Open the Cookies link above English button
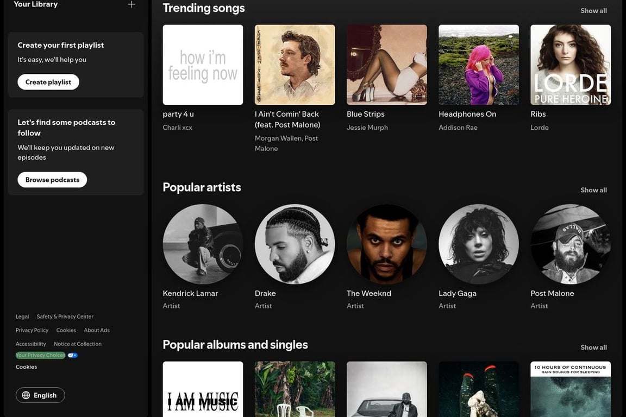626x417 pixels. click(26, 367)
